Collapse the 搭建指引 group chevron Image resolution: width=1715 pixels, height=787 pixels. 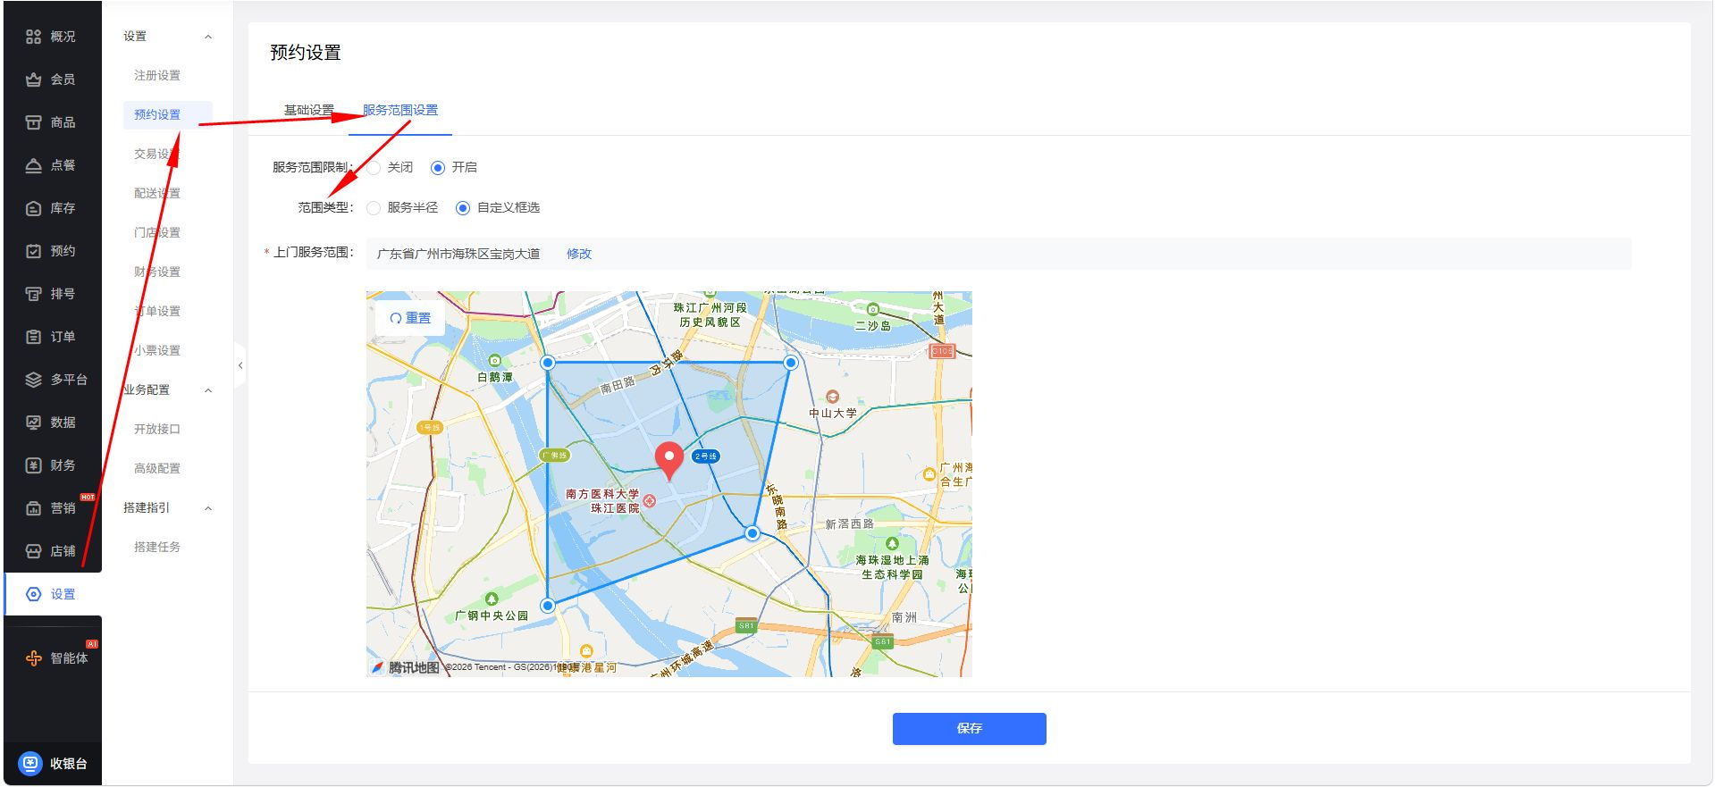pyautogui.click(x=208, y=508)
